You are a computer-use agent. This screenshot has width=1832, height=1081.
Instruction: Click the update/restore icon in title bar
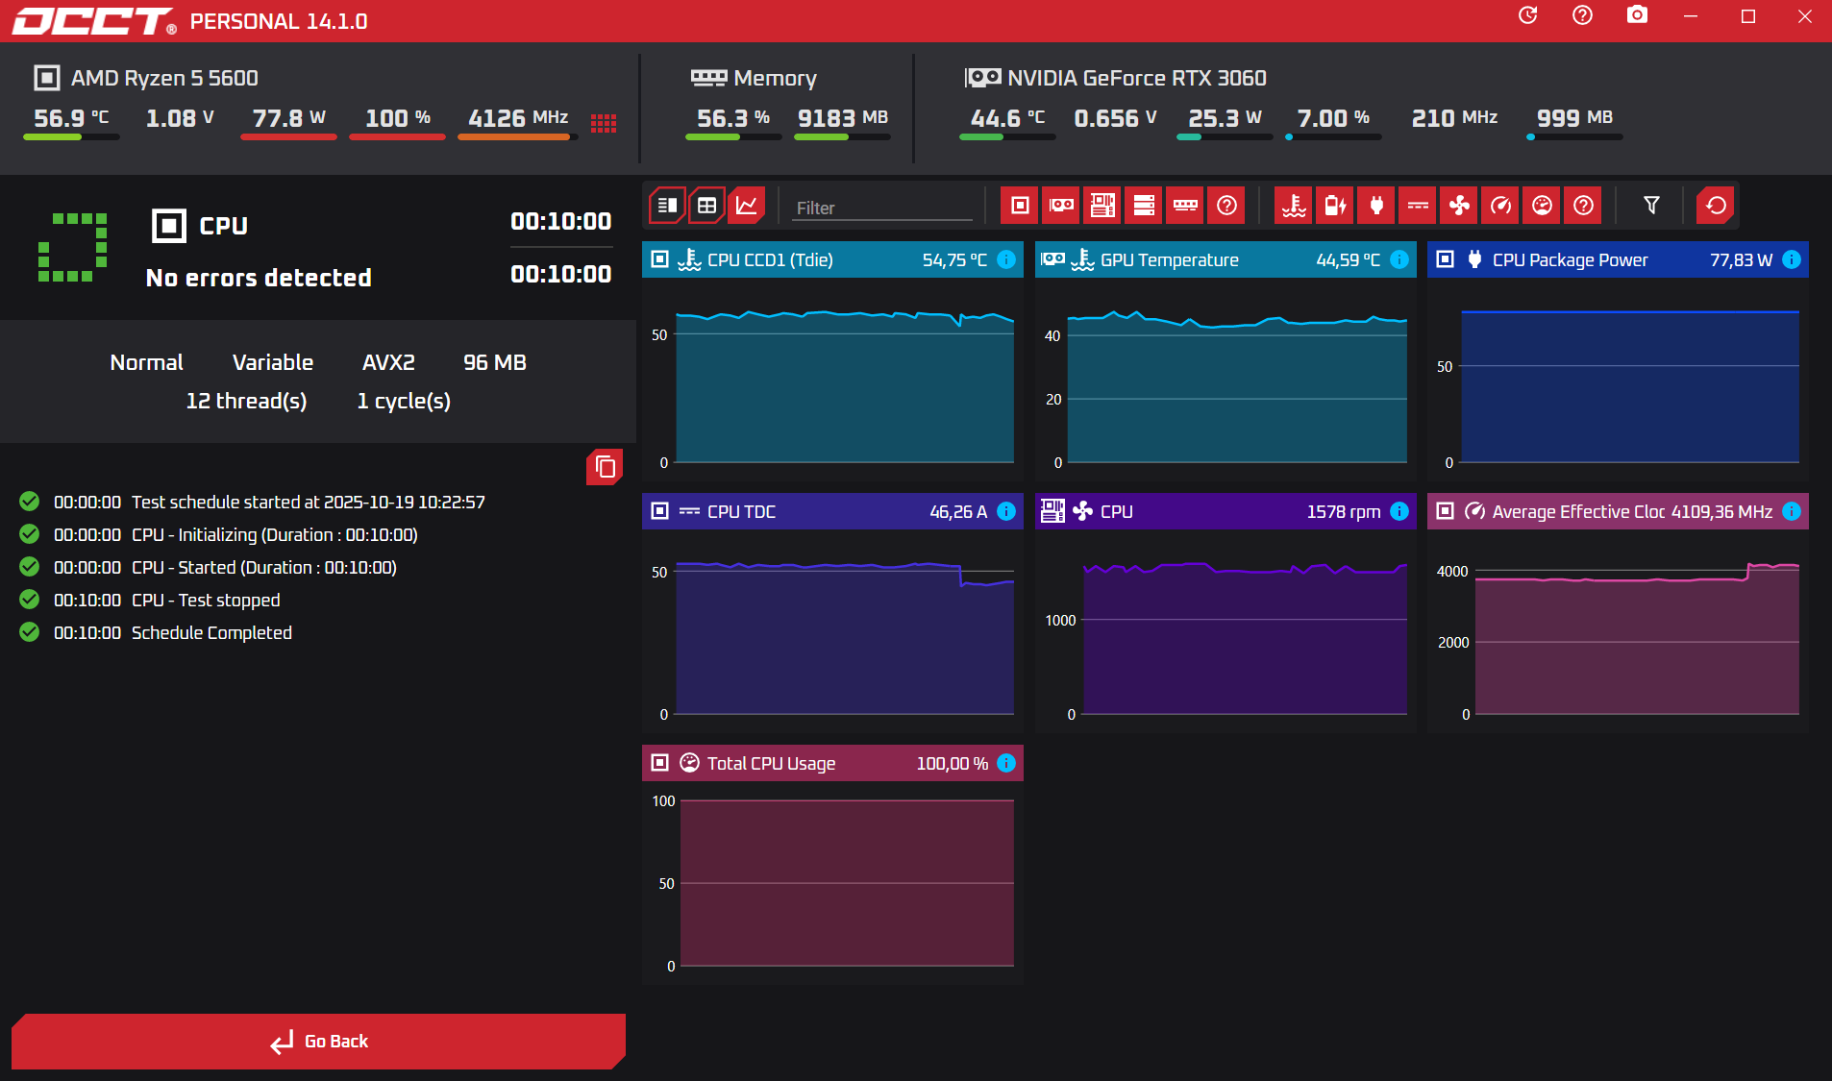click(x=1527, y=16)
